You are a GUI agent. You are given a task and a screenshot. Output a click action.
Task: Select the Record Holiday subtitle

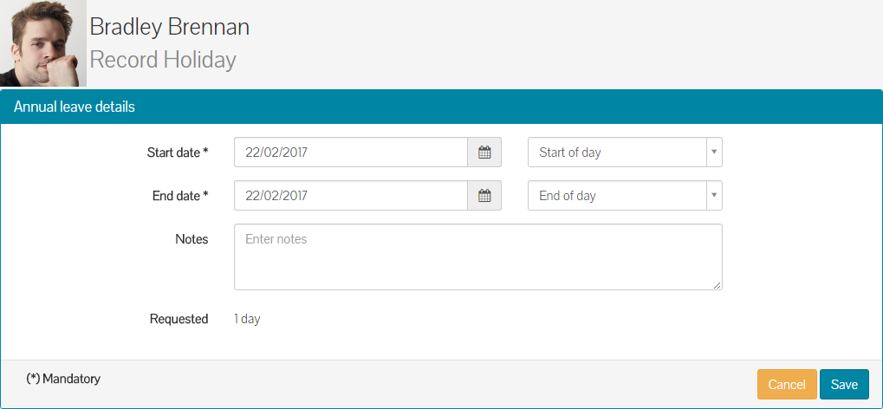coord(163,60)
